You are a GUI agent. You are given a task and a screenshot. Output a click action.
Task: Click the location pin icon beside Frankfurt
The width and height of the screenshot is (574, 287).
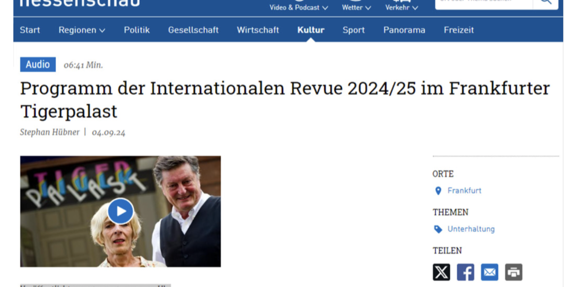(438, 191)
